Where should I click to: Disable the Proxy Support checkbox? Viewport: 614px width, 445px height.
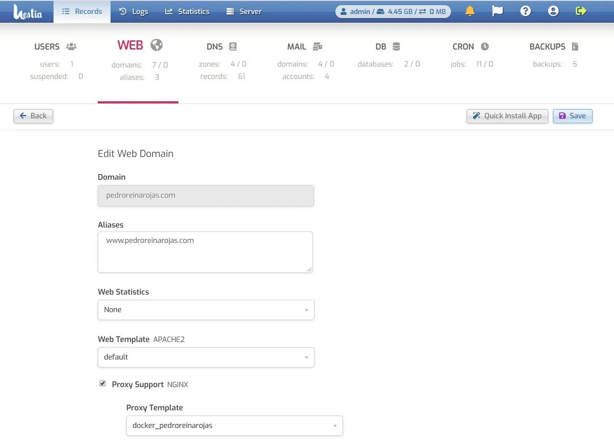tap(103, 384)
